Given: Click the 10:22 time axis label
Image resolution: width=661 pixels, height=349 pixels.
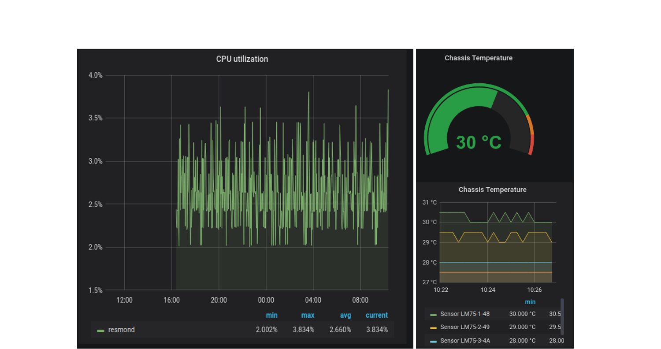Looking at the screenshot, I should pos(441,290).
